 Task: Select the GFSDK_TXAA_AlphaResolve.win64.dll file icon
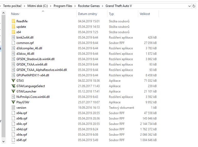coord(13,70)
